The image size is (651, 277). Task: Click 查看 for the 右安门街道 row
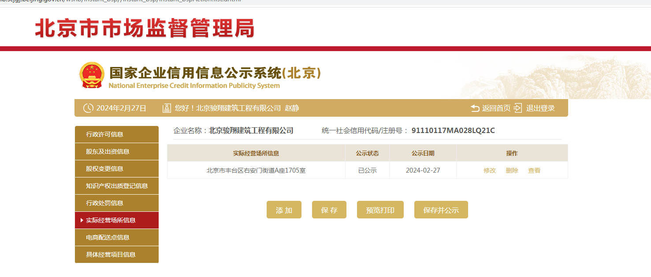pos(534,170)
